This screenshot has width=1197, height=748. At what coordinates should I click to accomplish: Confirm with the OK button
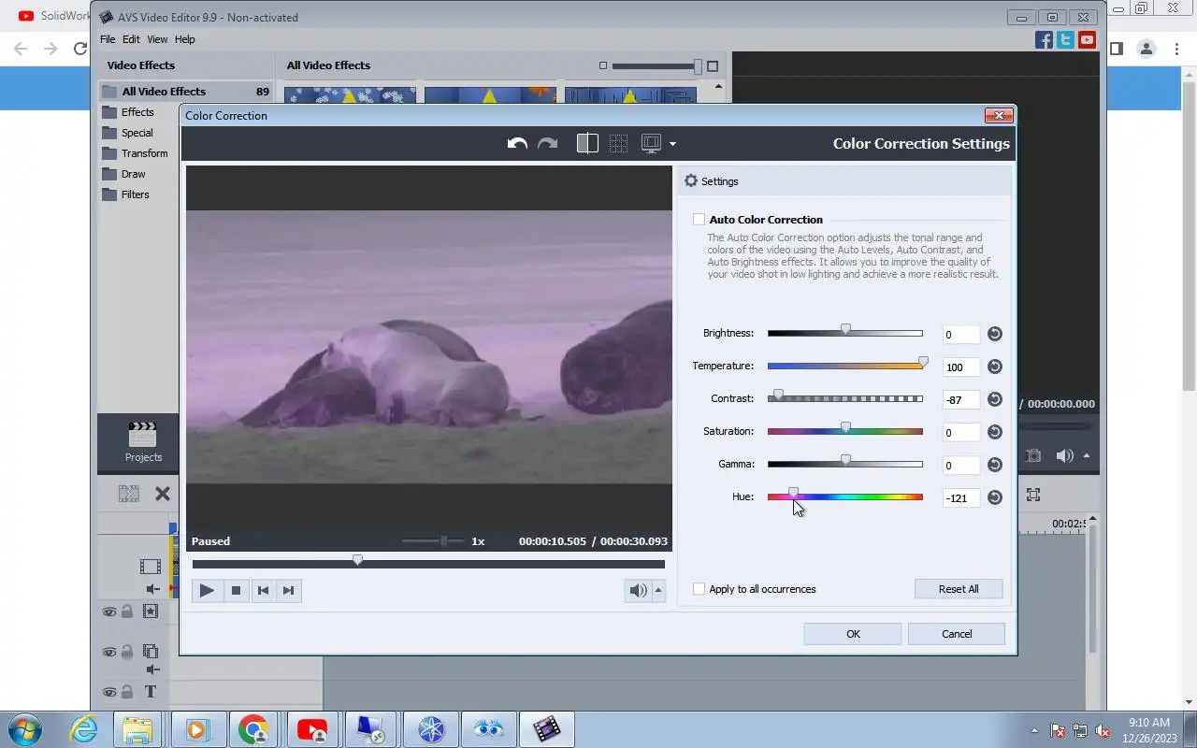(853, 634)
